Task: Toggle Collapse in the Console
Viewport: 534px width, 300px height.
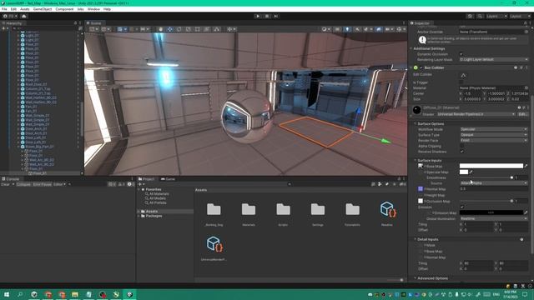Action: (x=23, y=184)
